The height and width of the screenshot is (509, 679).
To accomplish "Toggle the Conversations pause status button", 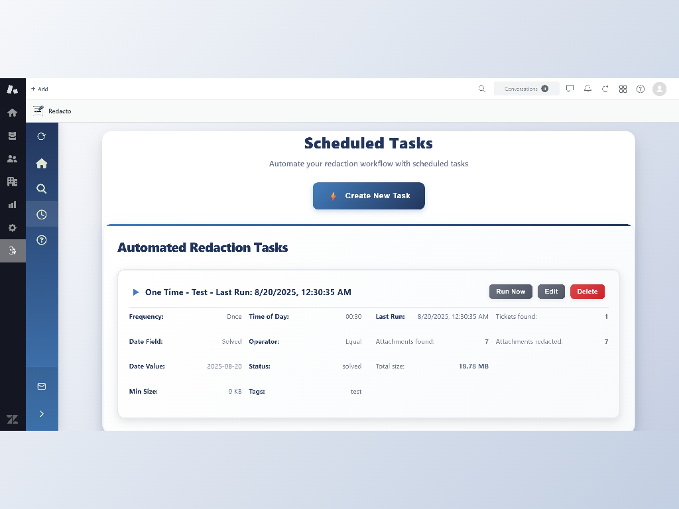I will [544, 89].
